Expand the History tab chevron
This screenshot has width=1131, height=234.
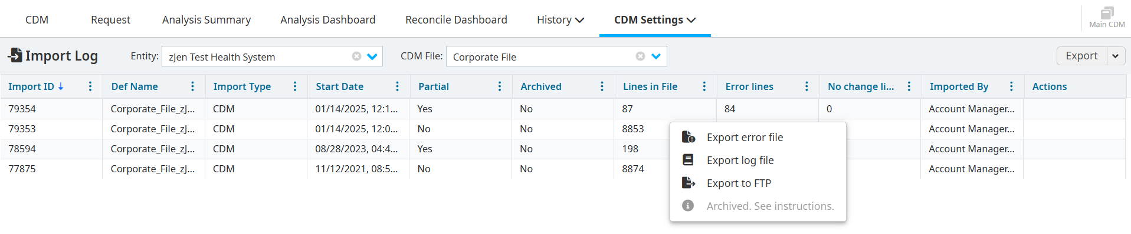(579, 20)
